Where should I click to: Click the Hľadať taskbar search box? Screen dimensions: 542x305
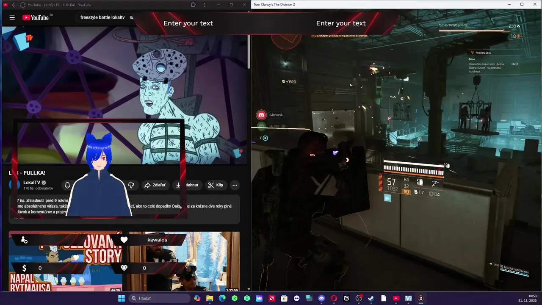click(159, 298)
